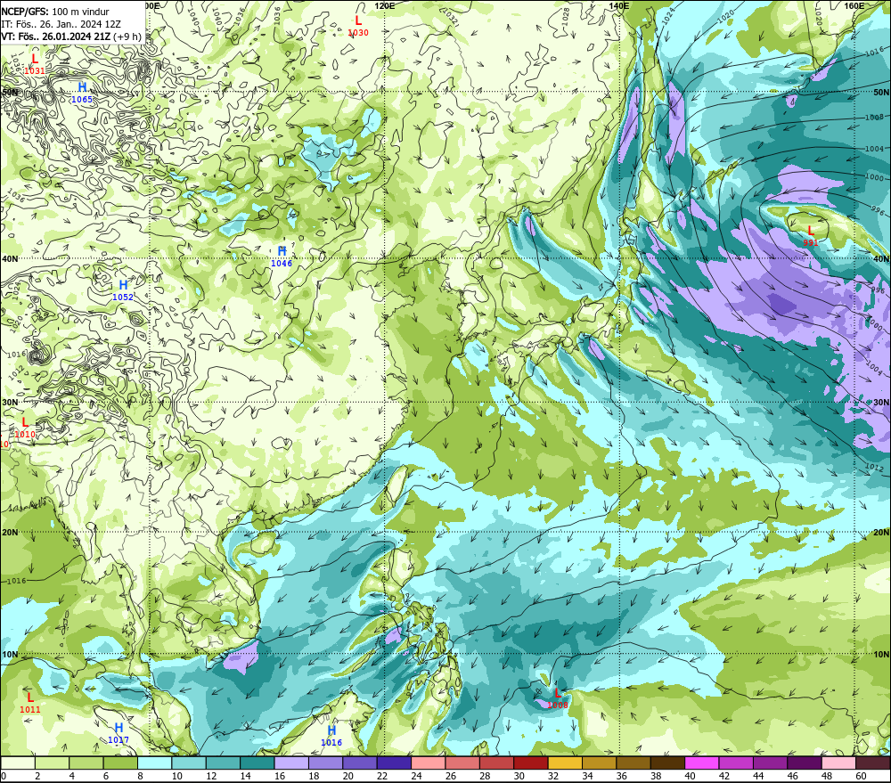Click the pale pink 48–60 legend swatch
Screen dimensions: 891x783
click(x=838, y=763)
